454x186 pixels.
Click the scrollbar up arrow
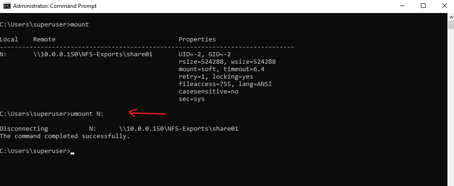click(451, 16)
